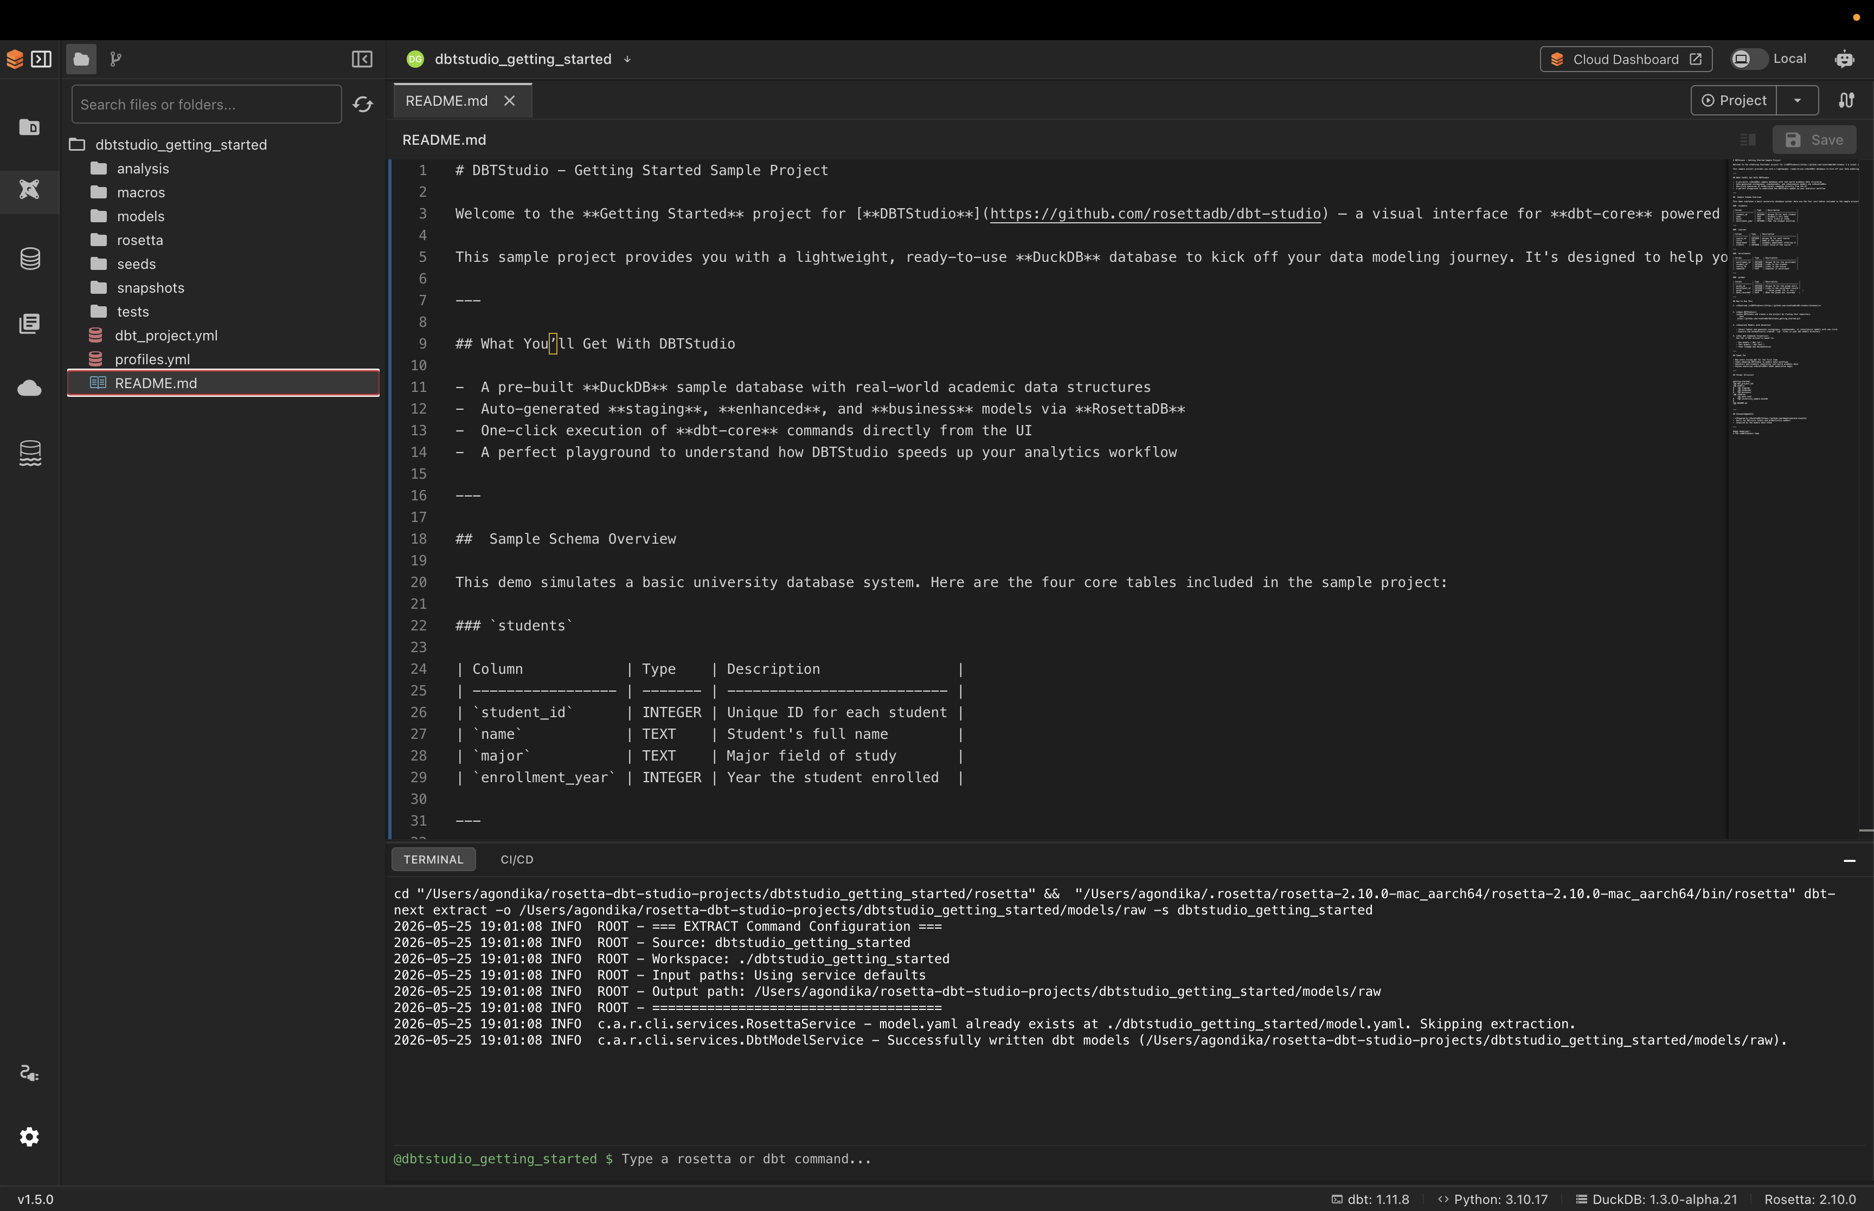Click the orange DBTStudio logo icon

(15, 59)
